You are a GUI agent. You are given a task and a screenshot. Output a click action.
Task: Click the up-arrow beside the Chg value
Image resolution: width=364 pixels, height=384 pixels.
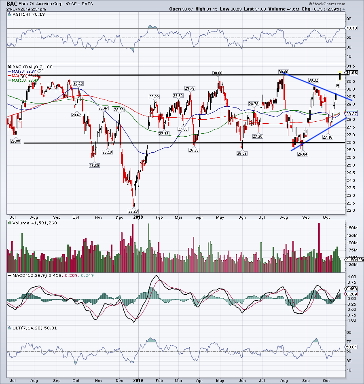tap(343, 9)
